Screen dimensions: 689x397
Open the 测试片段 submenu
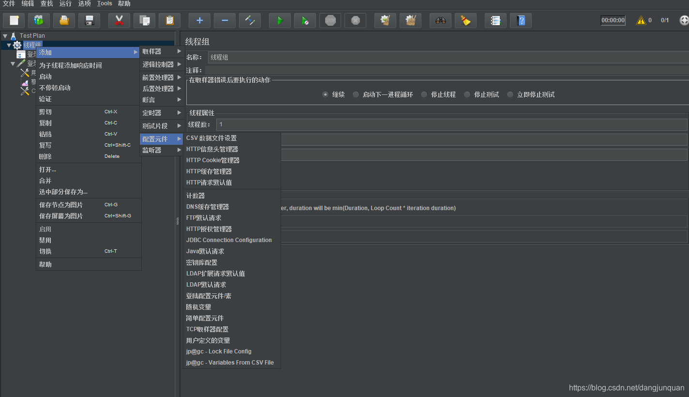point(162,126)
